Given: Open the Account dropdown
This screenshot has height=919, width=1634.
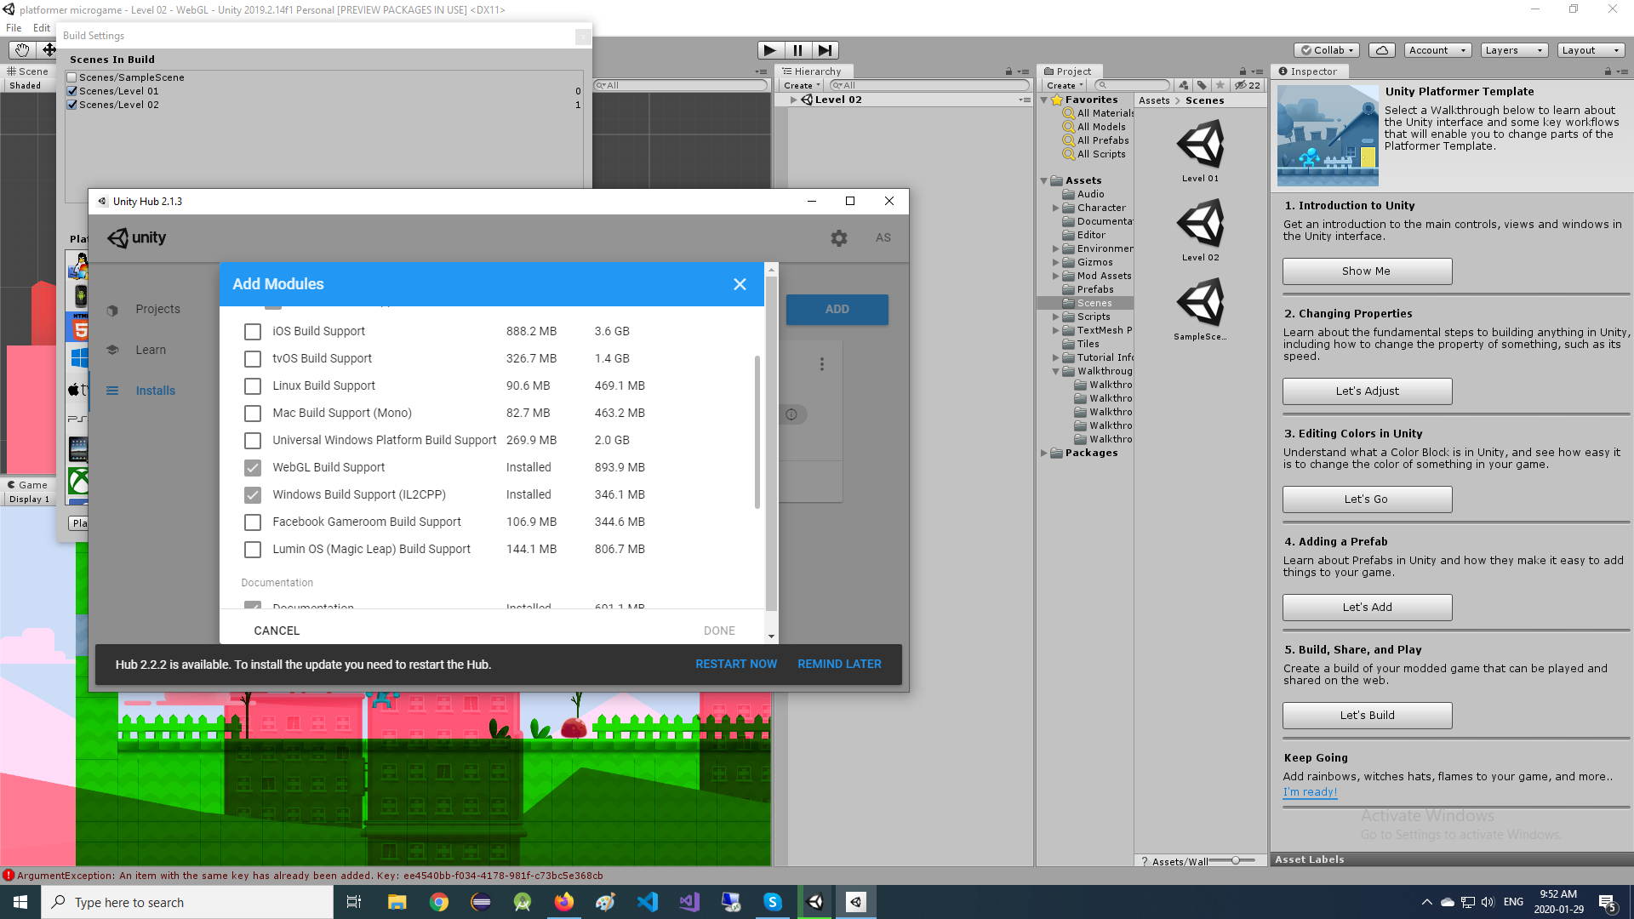Looking at the screenshot, I should click(x=1437, y=50).
